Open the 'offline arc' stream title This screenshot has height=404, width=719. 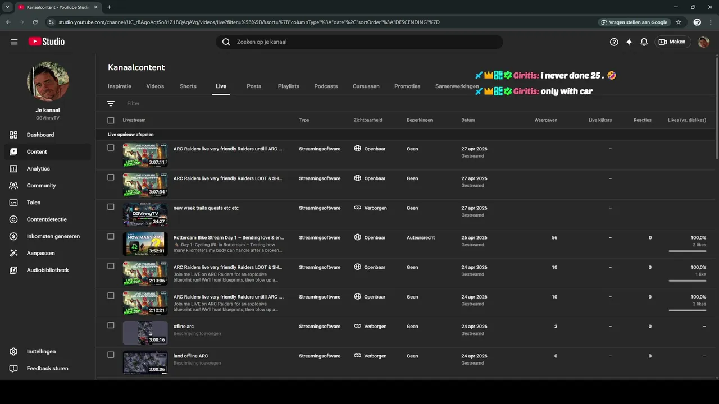pyautogui.click(x=184, y=326)
